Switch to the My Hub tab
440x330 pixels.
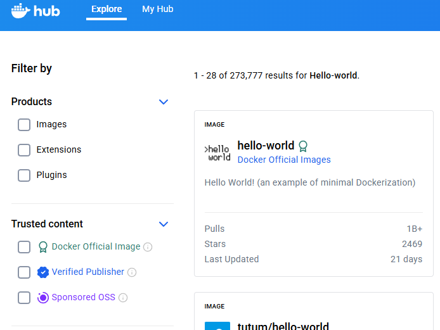click(x=157, y=10)
